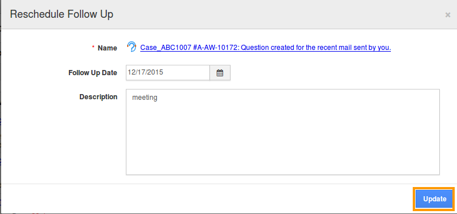The height and width of the screenshot is (214, 457).
Task: Click inside the Description text area
Action: click(x=283, y=132)
